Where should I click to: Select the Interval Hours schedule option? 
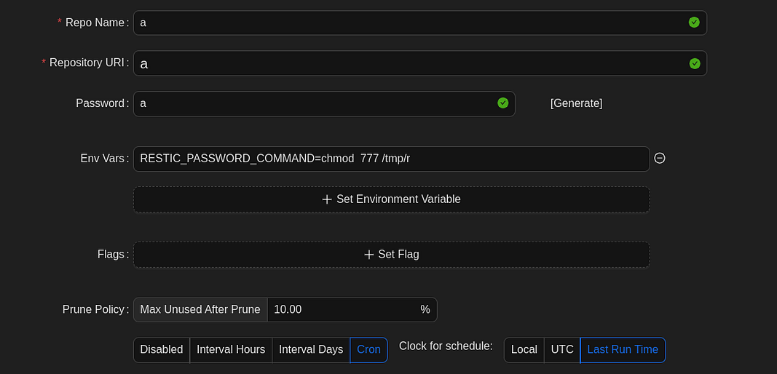pos(231,350)
